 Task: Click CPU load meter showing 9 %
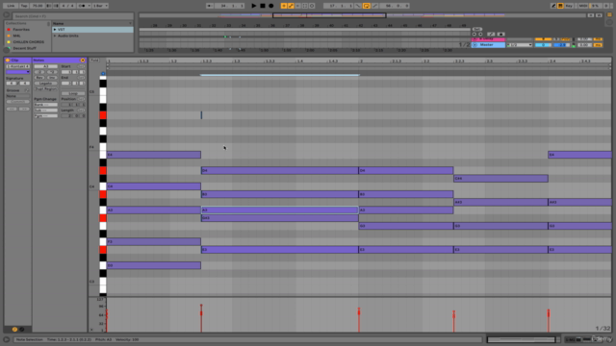click(595, 6)
